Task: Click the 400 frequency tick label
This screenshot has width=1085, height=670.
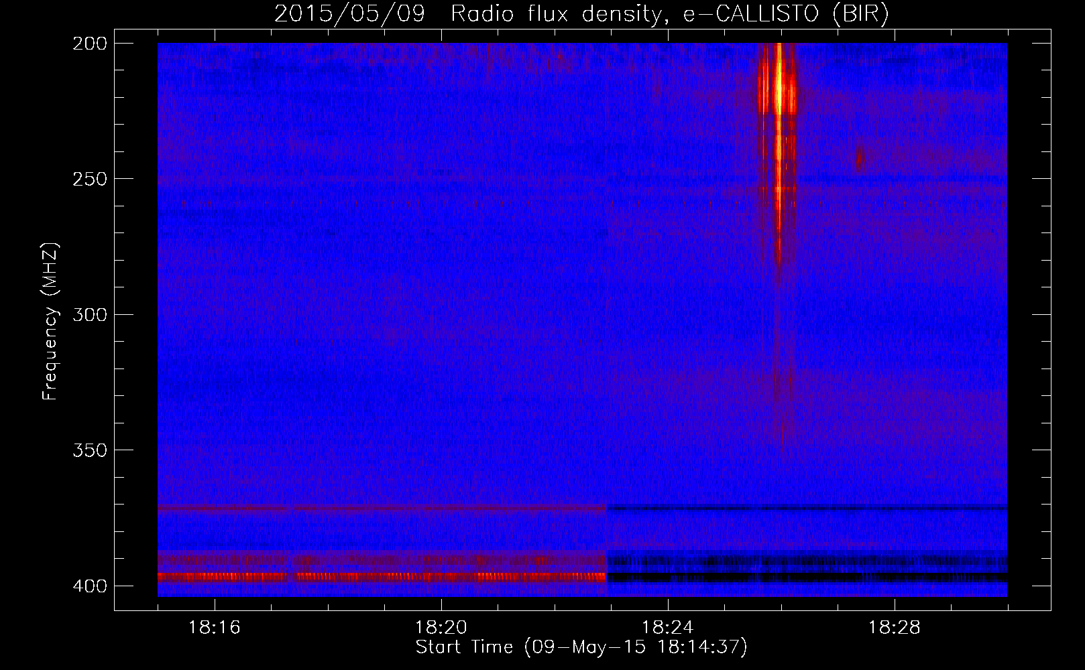Action: click(90, 586)
